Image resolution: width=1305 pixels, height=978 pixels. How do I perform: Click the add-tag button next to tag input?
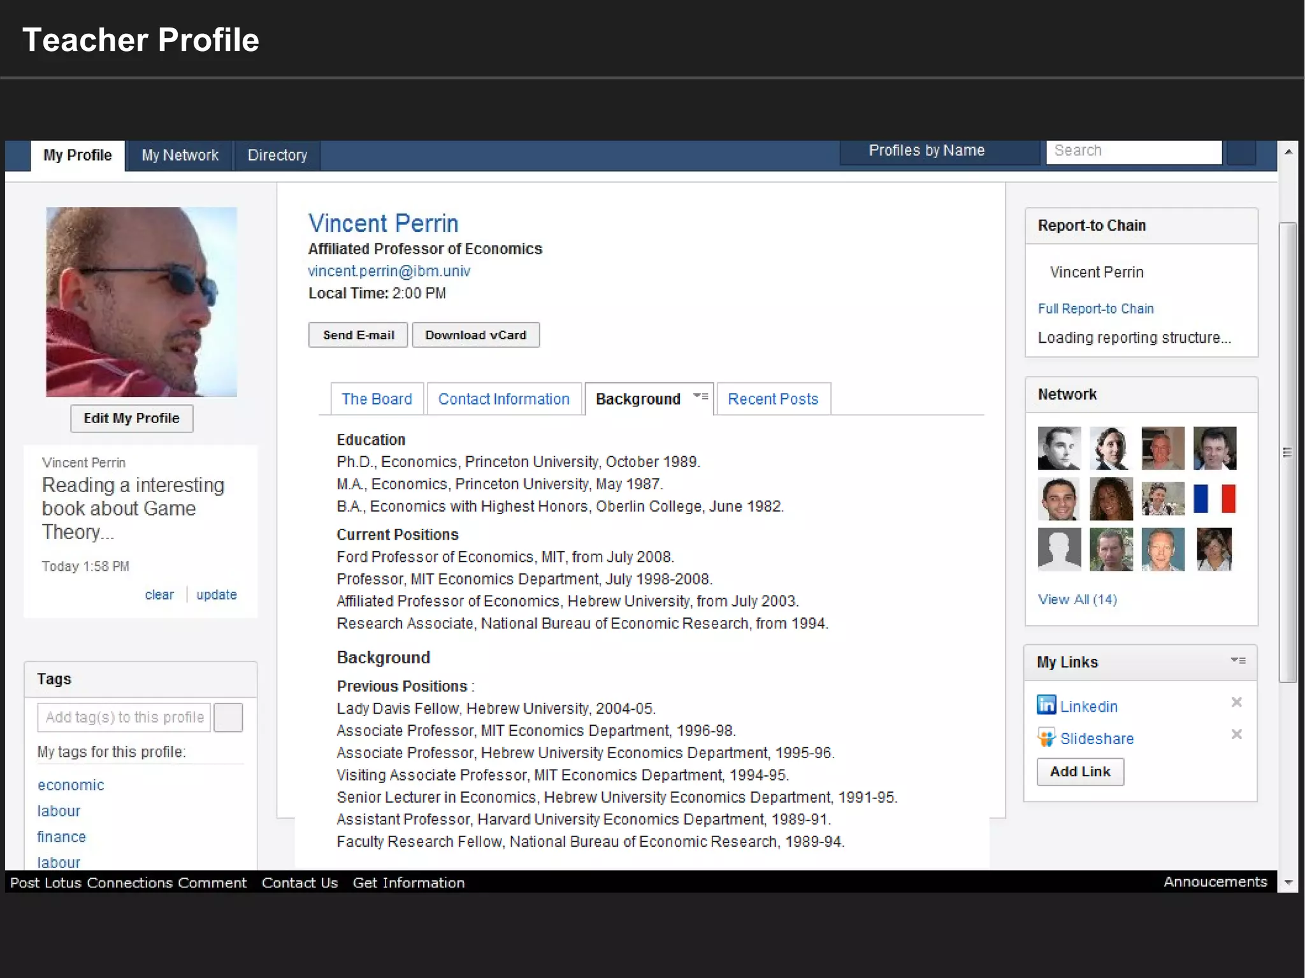pyautogui.click(x=228, y=717)
